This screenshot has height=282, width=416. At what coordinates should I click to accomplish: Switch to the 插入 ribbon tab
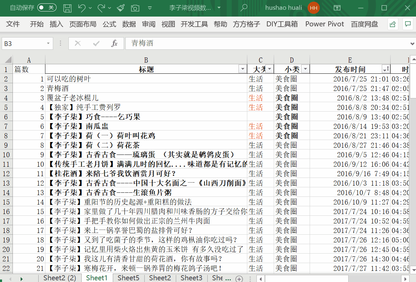(x=56, y=24)
